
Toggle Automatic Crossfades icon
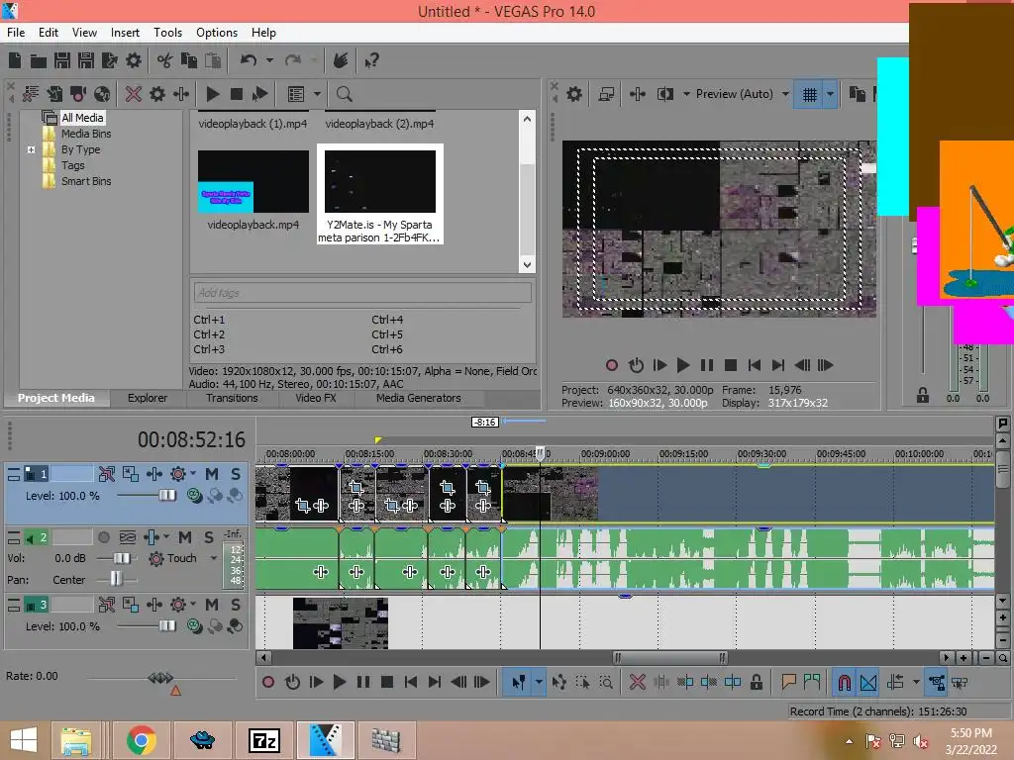click(x=868, y=683)
